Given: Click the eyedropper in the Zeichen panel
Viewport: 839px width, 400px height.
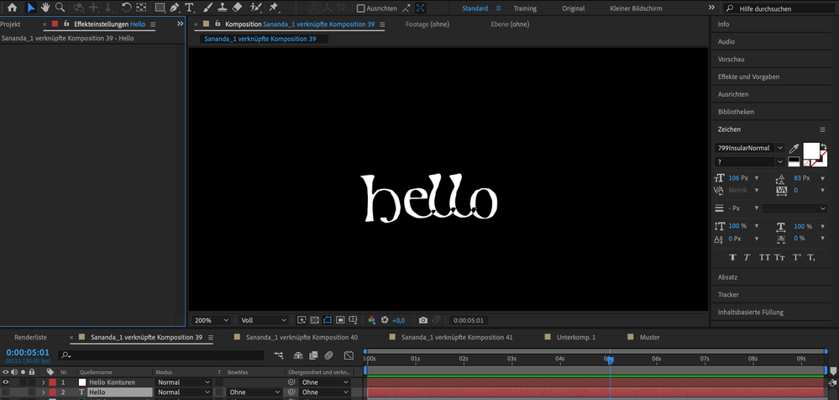Looking at the screenshot, I should [794, 148].
